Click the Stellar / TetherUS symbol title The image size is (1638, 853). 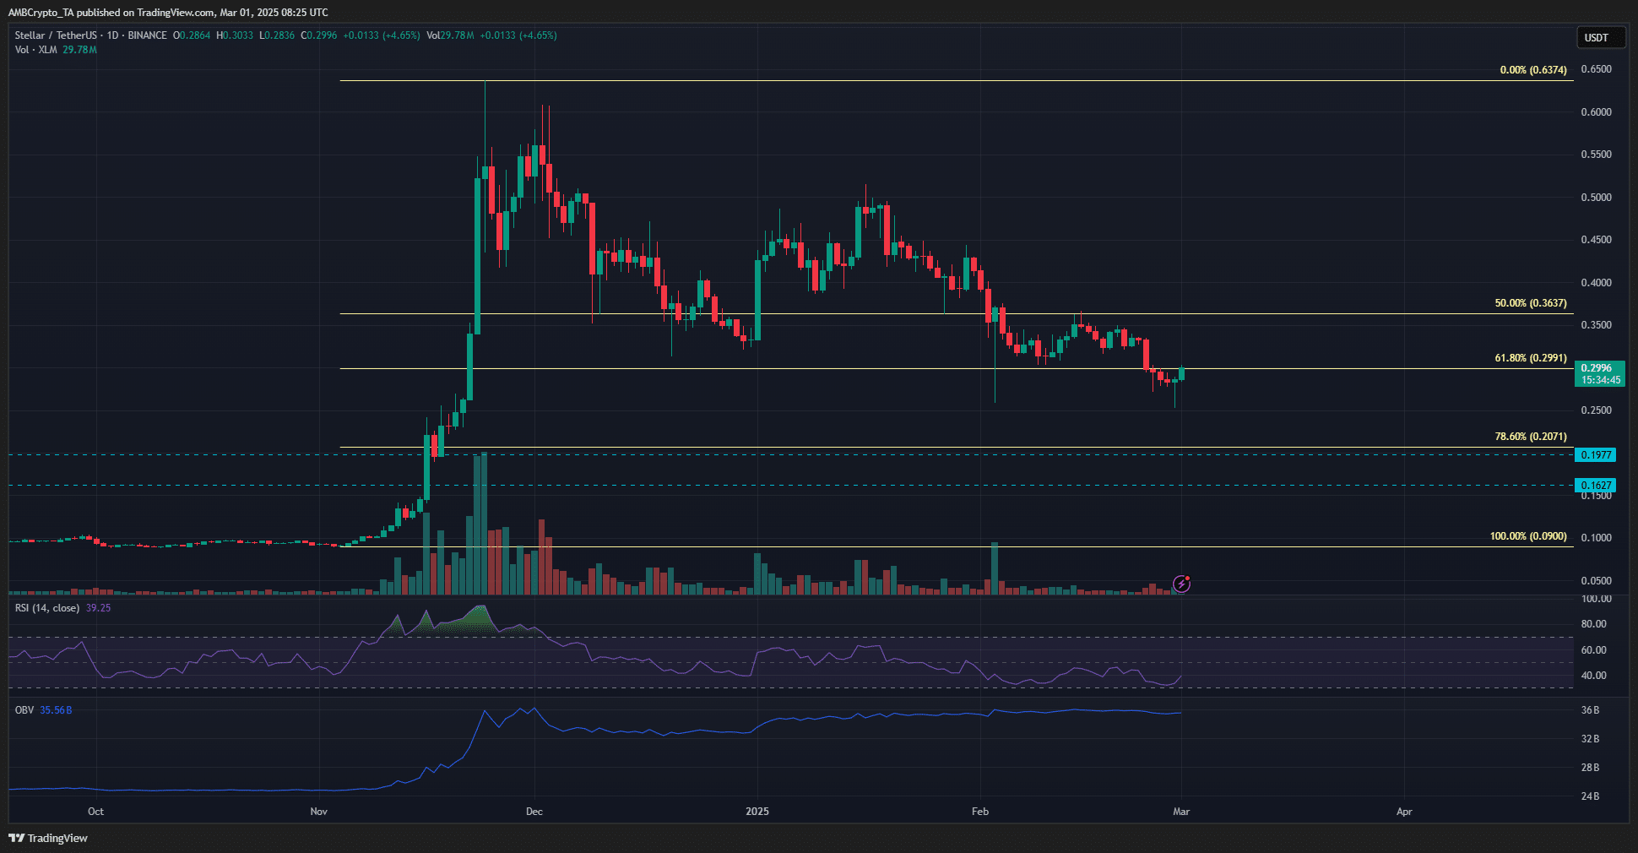(x=56, y=35)
